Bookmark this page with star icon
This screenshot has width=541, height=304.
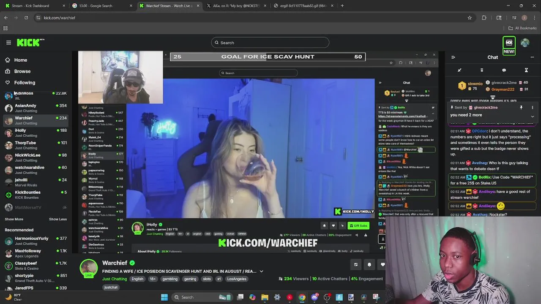click(470, 18)
